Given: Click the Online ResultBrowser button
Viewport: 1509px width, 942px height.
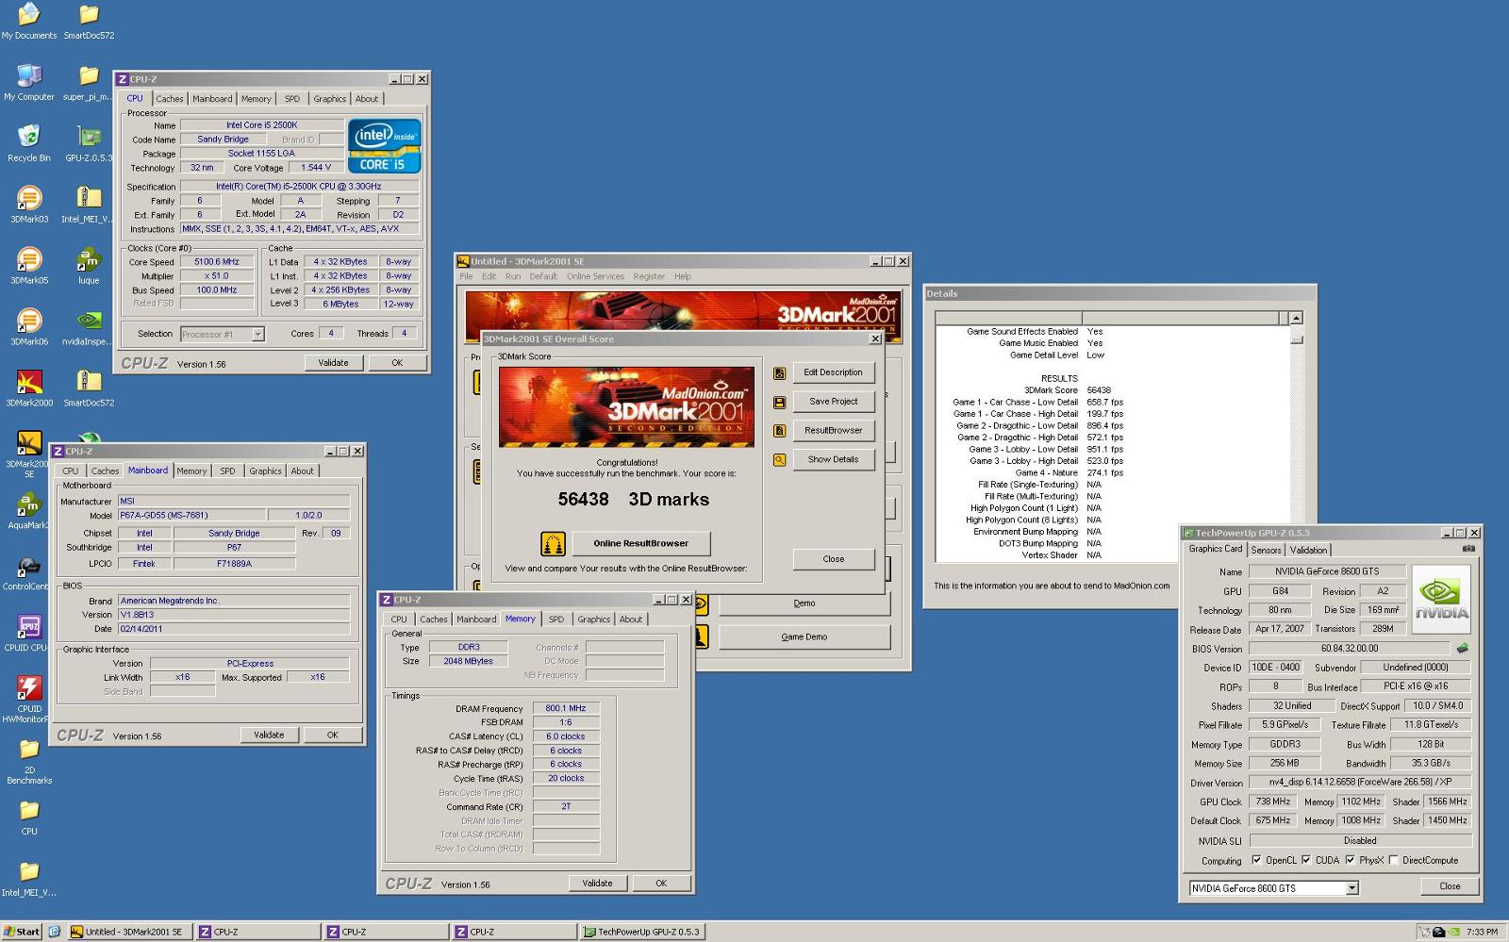Looking at the screenshot, I should tap(640, 543).
